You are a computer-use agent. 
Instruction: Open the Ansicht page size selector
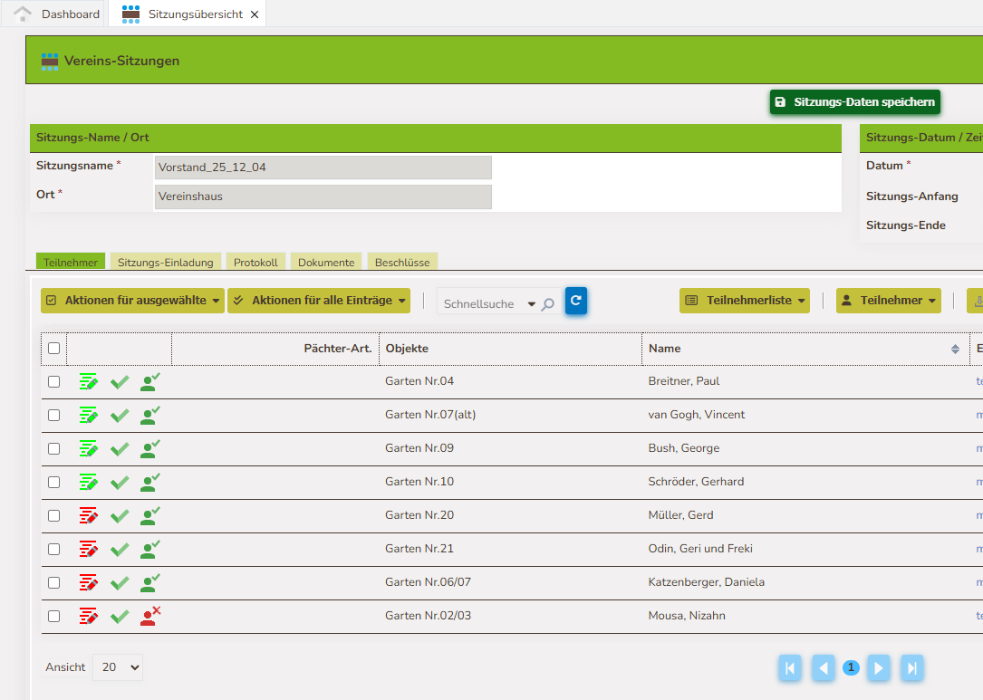tap(119, 667)
